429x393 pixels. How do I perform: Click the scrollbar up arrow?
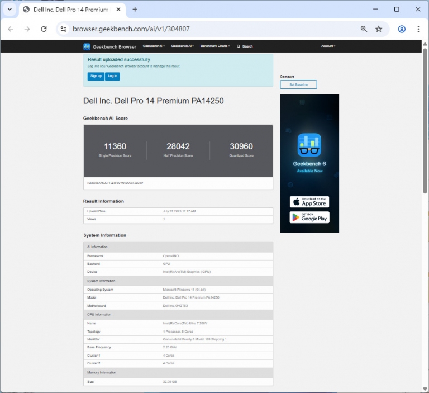(425, 44)
